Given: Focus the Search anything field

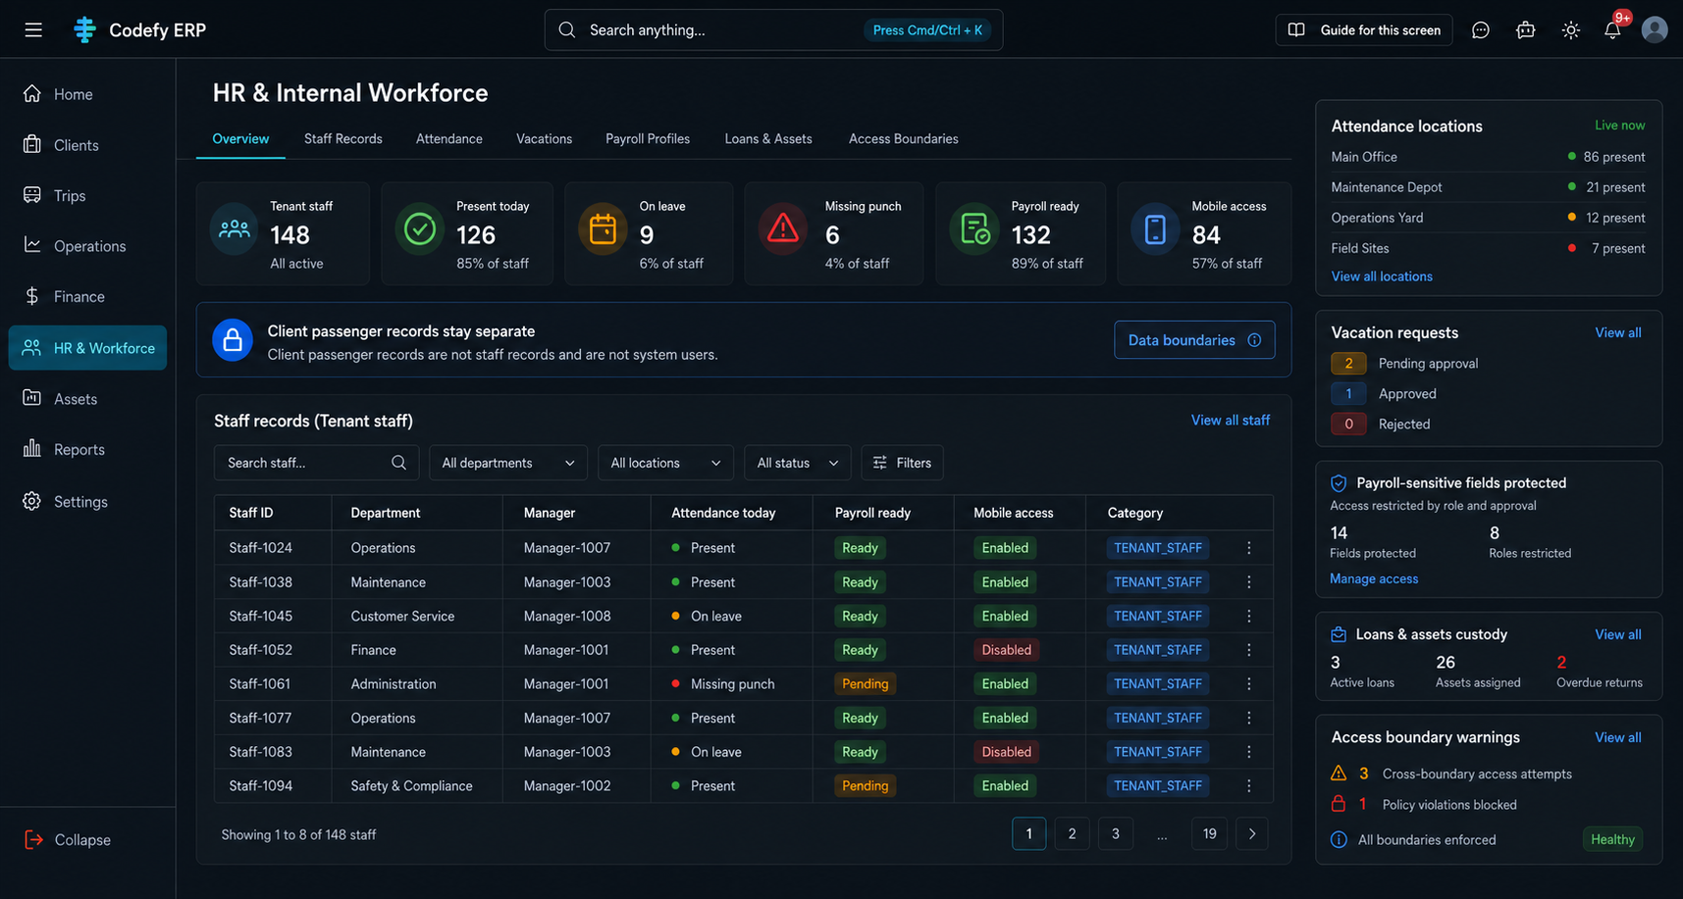Looking at the screenshot, I should 773,30.
